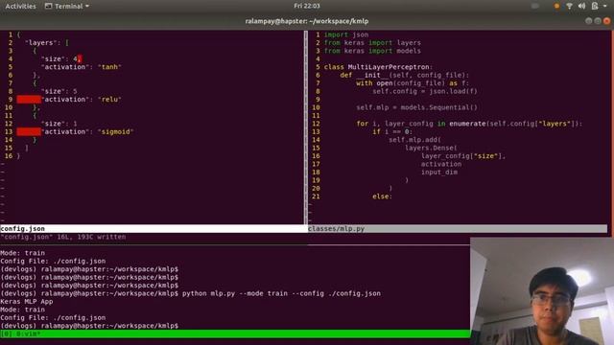Viewport: 614px width, 345px height.
Task: Click the layers.Dense( line
Action: [431, 148]
